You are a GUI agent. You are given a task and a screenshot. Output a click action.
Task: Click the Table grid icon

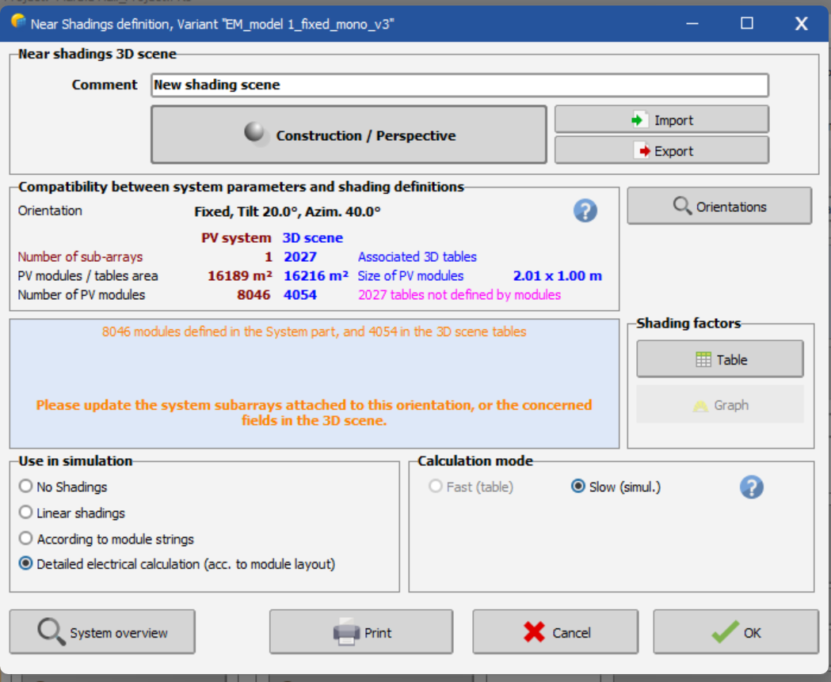pos(703,360)
